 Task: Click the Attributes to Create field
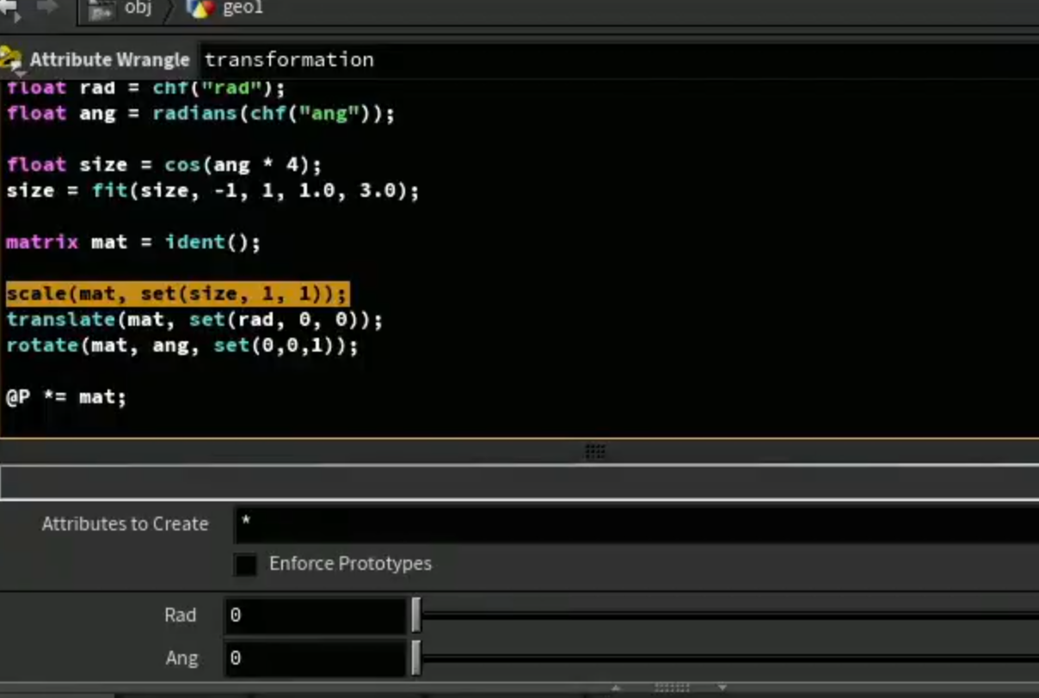click(636, 524)
